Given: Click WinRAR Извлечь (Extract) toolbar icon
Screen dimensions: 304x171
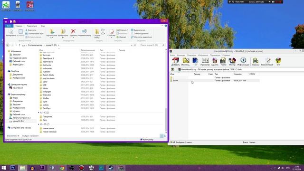Looking at the screenshot, I should (186, 62).
